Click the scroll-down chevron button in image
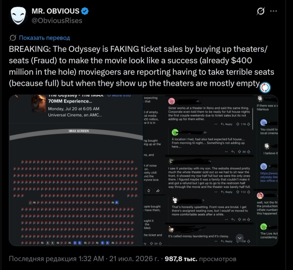 coord(240,238)
